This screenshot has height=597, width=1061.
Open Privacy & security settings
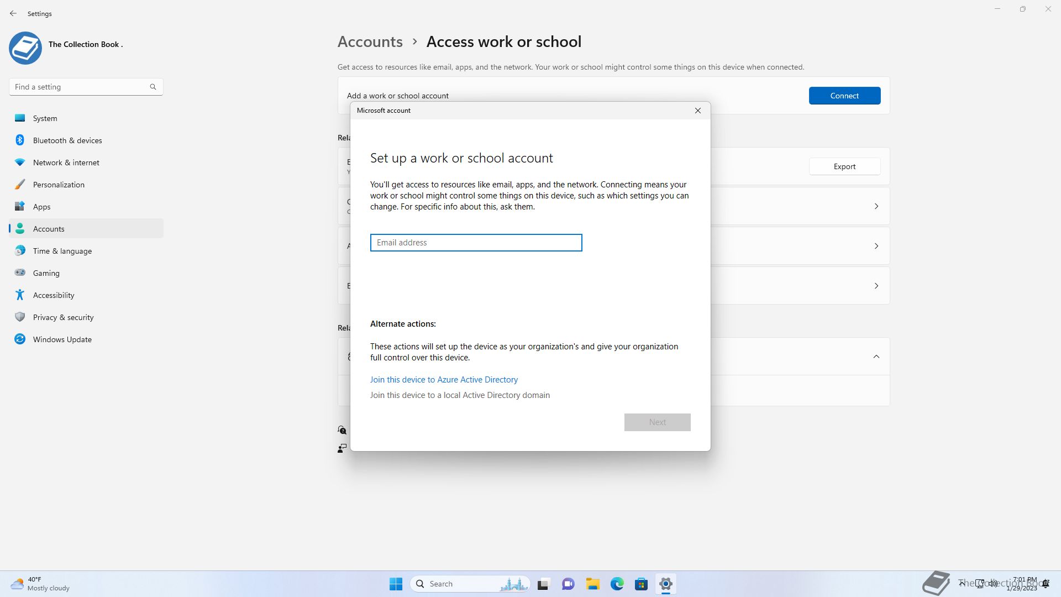86,317
